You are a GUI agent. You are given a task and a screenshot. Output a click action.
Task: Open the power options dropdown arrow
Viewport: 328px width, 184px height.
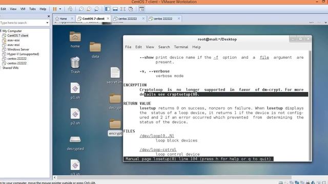[60, 9]
